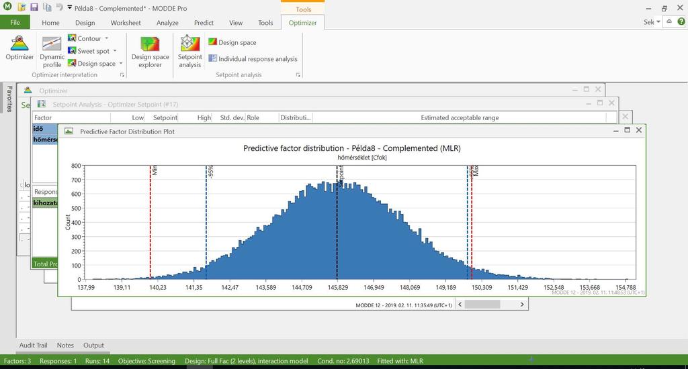The height and width of the screenshot is (369, 688).
Task: Open the Dynamic profile plot
Action: (x=52, y=52)
